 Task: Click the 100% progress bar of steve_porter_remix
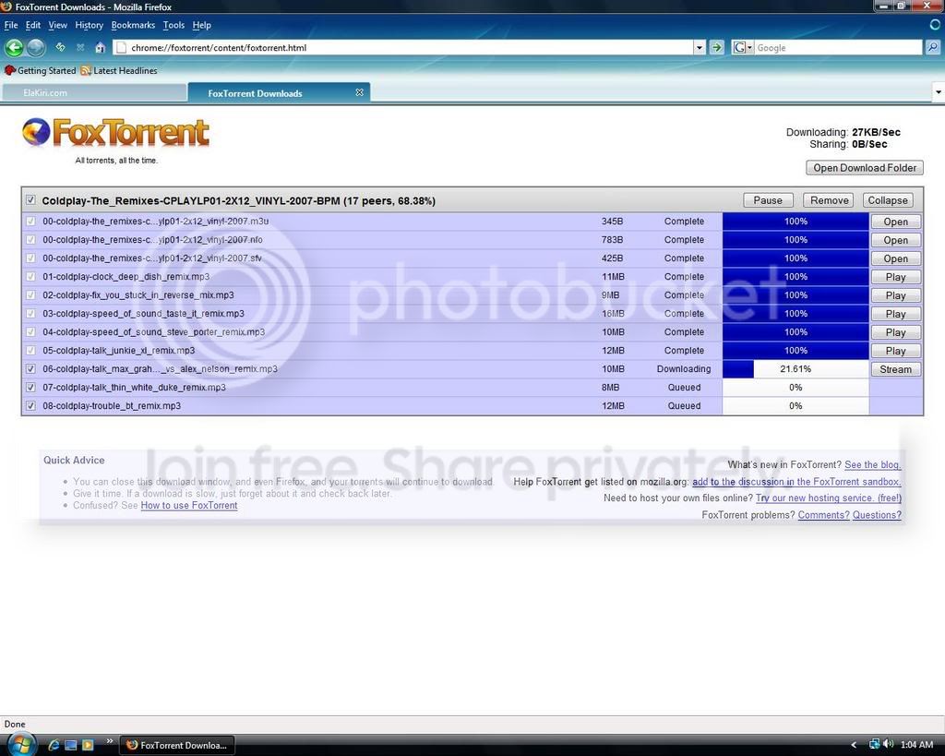point(795,332)
